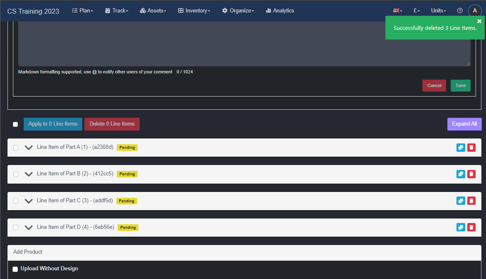
Task: Duplicate Line Item of Part A
Action: coord(461,148)
